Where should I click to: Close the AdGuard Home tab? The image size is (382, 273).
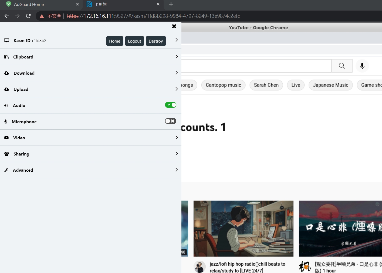pos(77,4)
